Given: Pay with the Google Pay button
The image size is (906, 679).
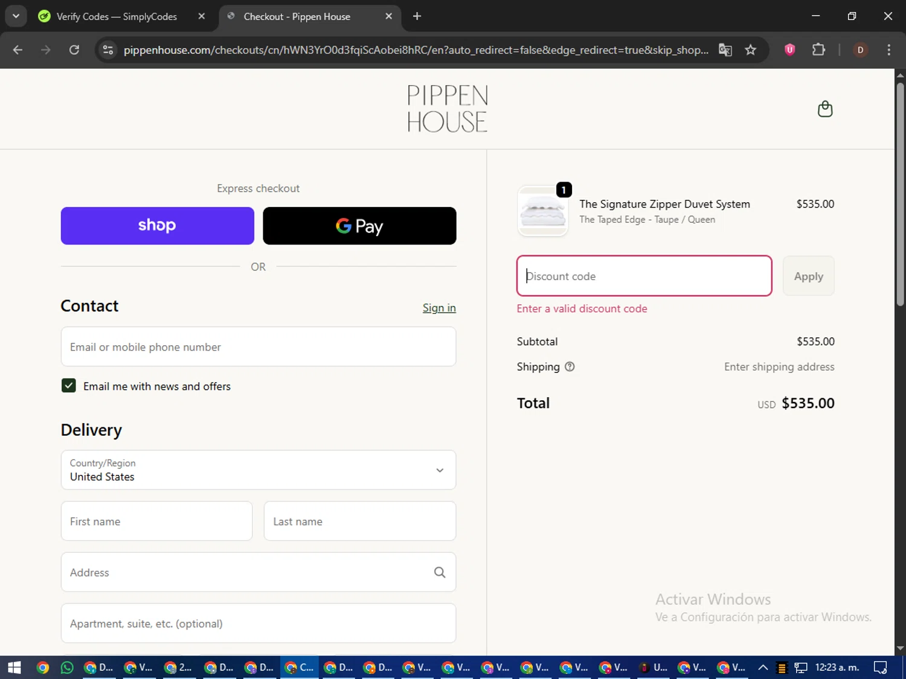Looking at the screenshot, I should click(359, 226).
